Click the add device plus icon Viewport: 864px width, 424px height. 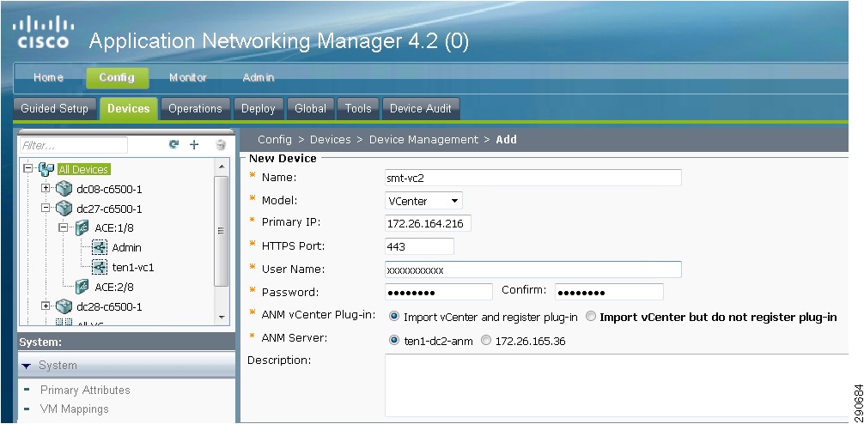[194, 145]
